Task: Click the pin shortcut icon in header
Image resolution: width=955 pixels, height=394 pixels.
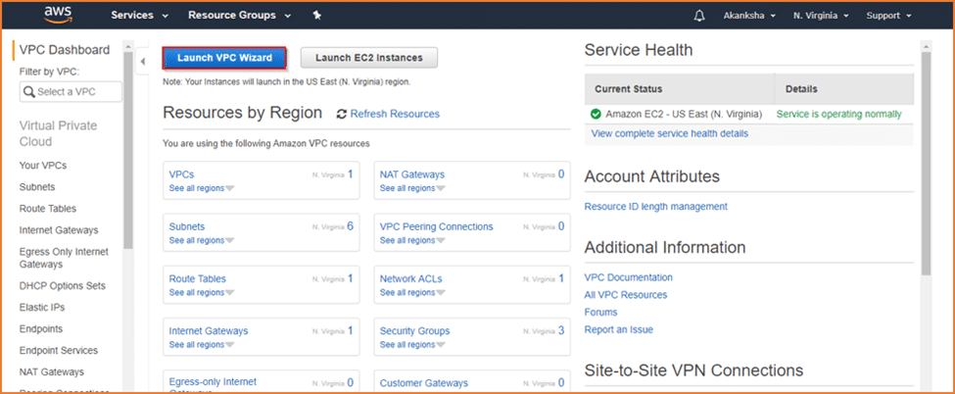Action: point(316,16)
